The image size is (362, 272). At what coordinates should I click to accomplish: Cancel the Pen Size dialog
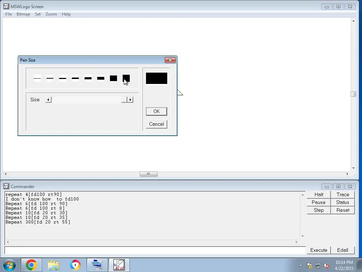[157, 124]
